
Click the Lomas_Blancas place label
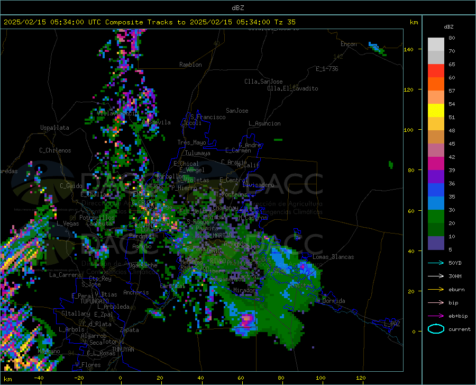[333, 257]
